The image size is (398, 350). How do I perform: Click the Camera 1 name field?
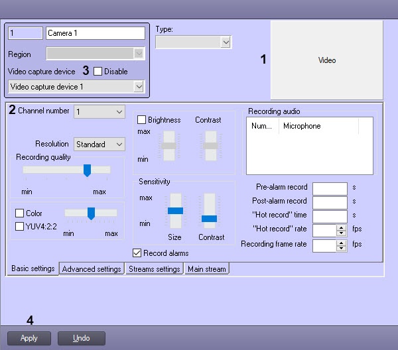point(95,33)
